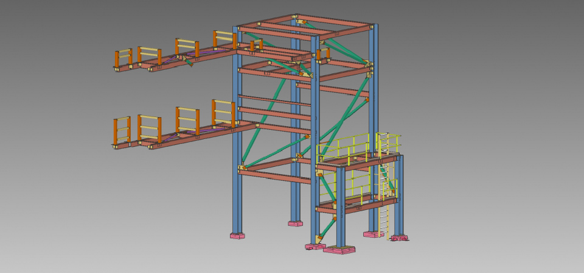Select the lower walkway's long red floor beam

click(x=201, y=134)
